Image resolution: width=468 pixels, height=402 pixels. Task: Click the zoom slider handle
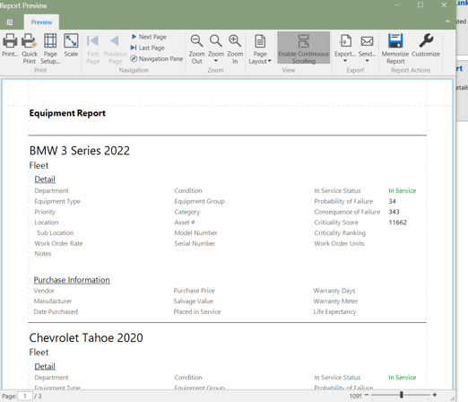point(402,395)
